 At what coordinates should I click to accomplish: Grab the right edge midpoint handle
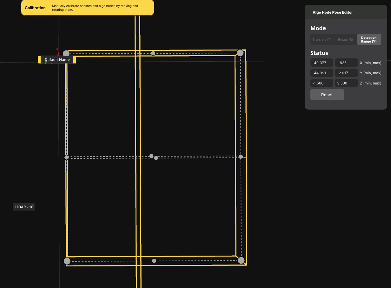(241, 157)
